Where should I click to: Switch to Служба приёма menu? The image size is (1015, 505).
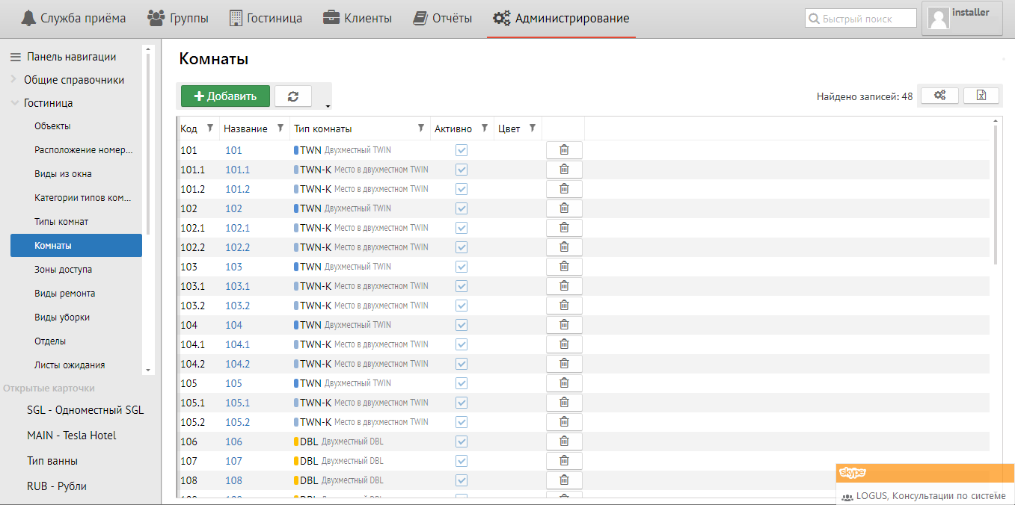tap(73, 18)
